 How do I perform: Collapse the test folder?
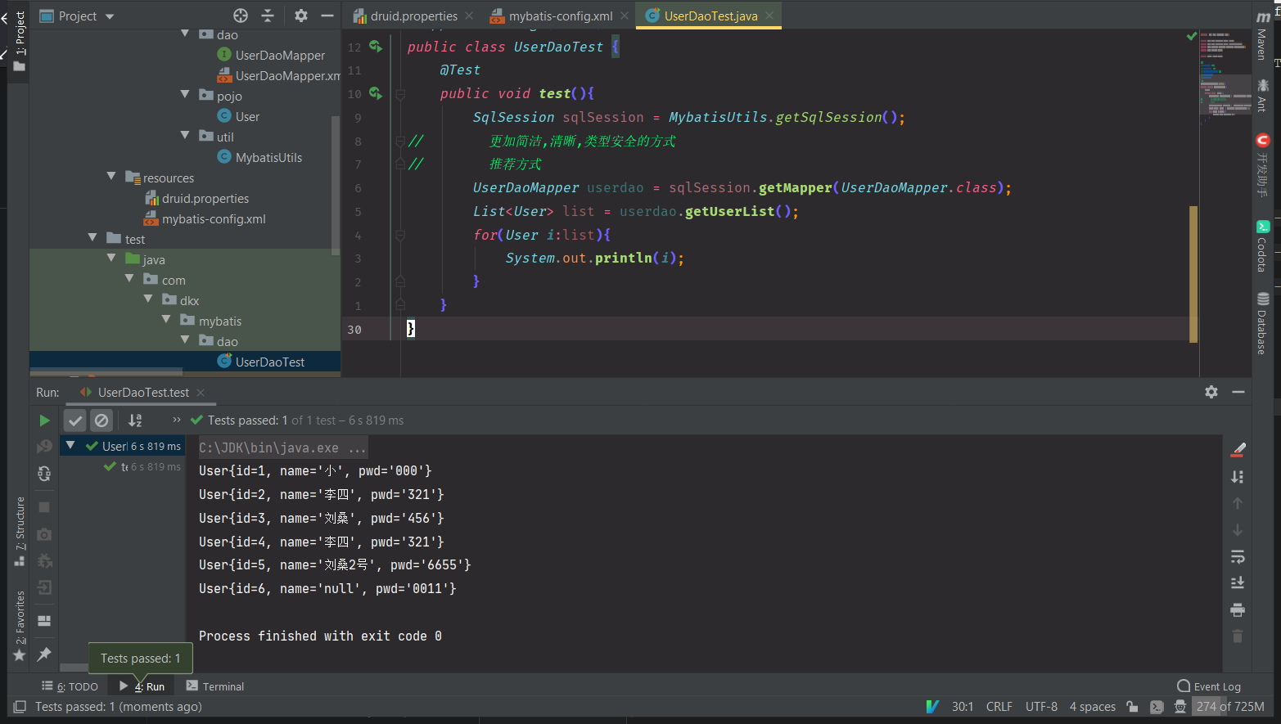(x=92, y=238)
